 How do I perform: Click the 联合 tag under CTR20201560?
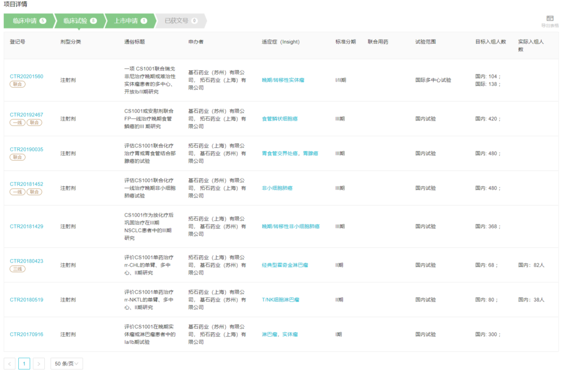coord(17,84)
